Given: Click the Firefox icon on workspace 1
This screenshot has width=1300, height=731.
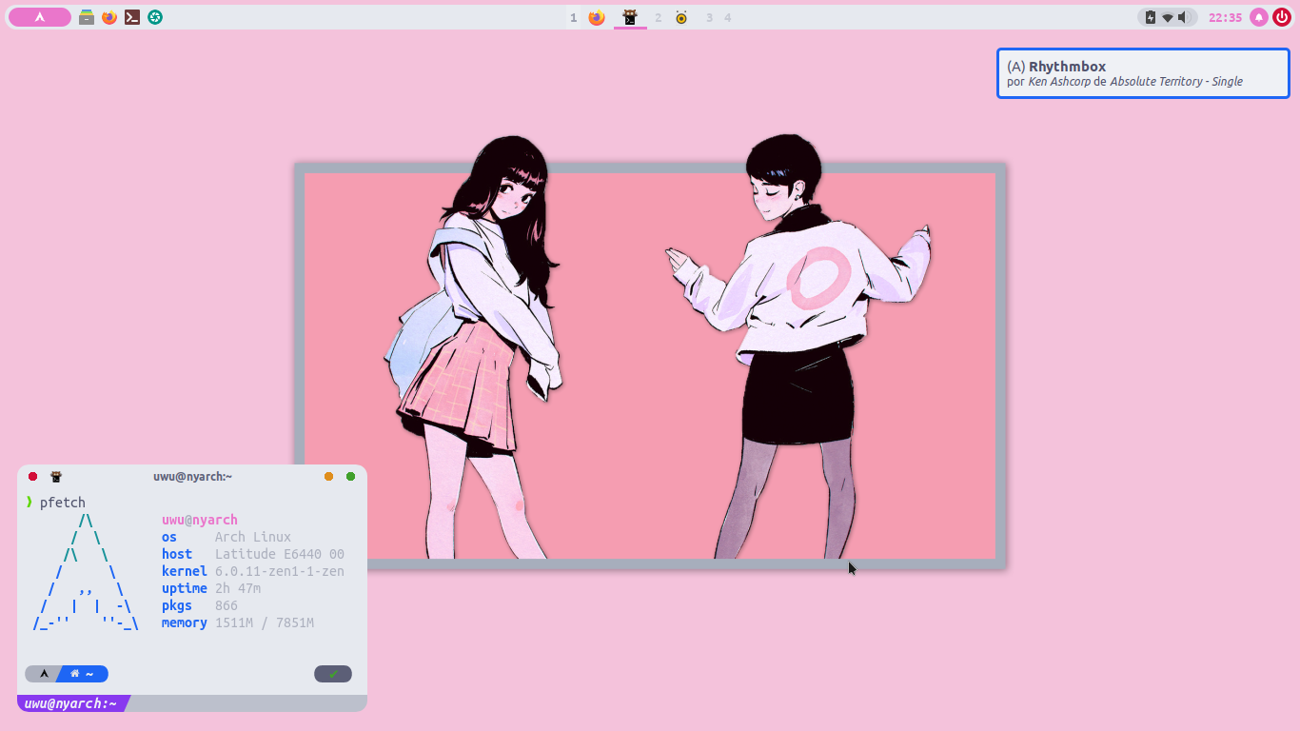Looking at the screenshot, I should (596, 16).
